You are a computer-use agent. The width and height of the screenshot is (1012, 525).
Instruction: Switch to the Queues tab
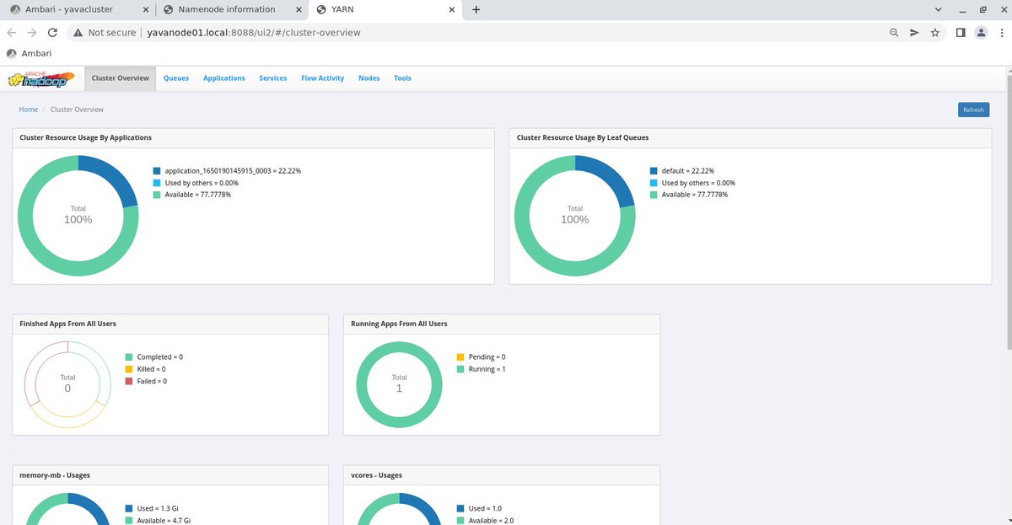[x=175, y=78]
